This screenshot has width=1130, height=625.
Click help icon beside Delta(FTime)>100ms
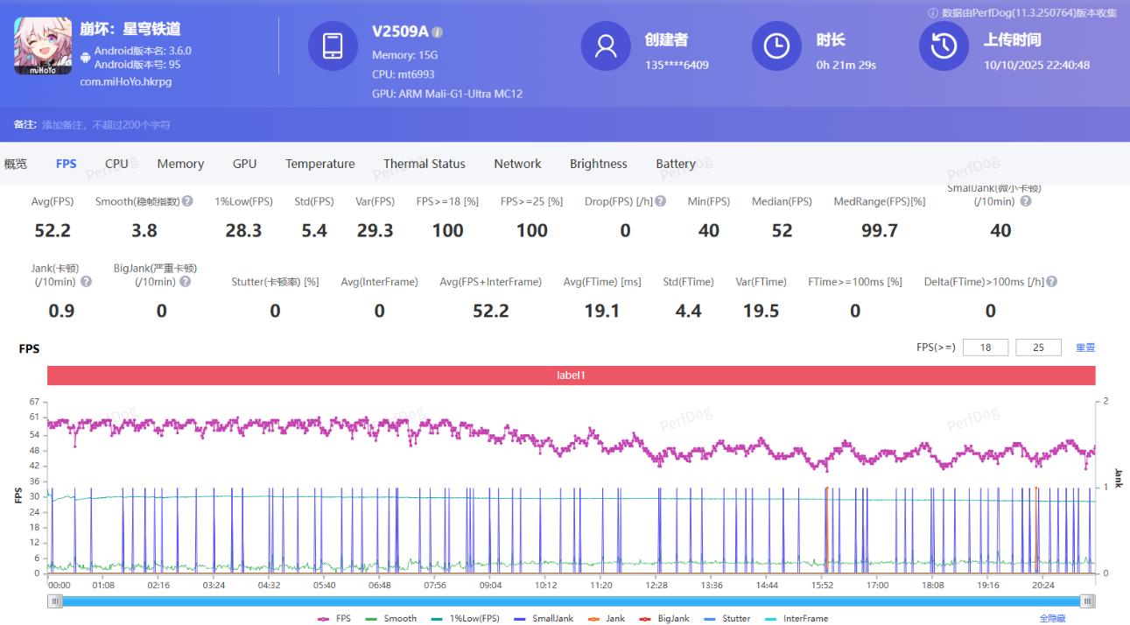tap(1051, 282)
